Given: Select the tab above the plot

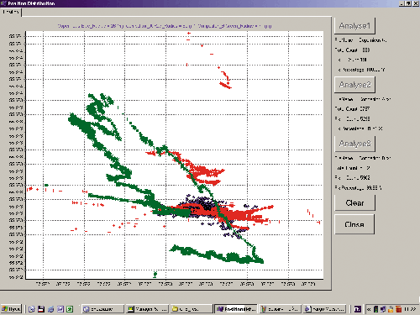Looking at the screenshot, I should 11,12.
